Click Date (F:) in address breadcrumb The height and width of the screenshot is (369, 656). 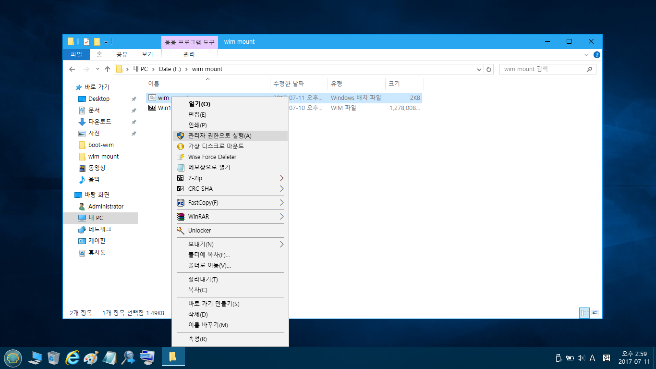tap(170, 69)
